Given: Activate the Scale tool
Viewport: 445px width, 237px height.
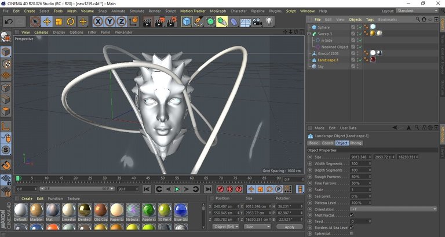Looking at the screenshot, I should coord(59,21).
